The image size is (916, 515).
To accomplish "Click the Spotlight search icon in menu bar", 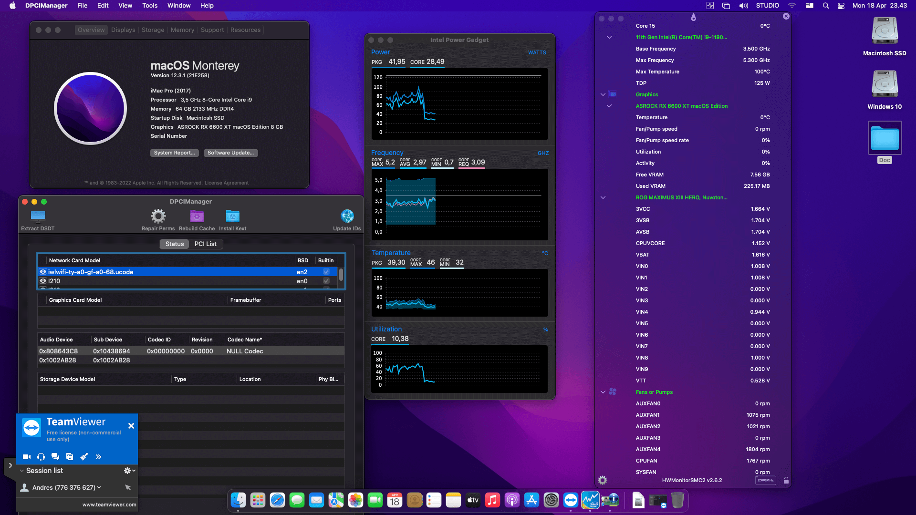I will coord(826,6).
